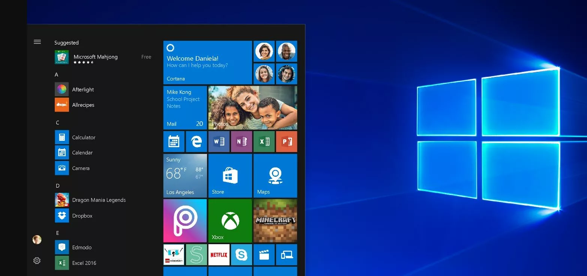
Task: Open Settings gear in Start menu
Action: coord(37,261)
